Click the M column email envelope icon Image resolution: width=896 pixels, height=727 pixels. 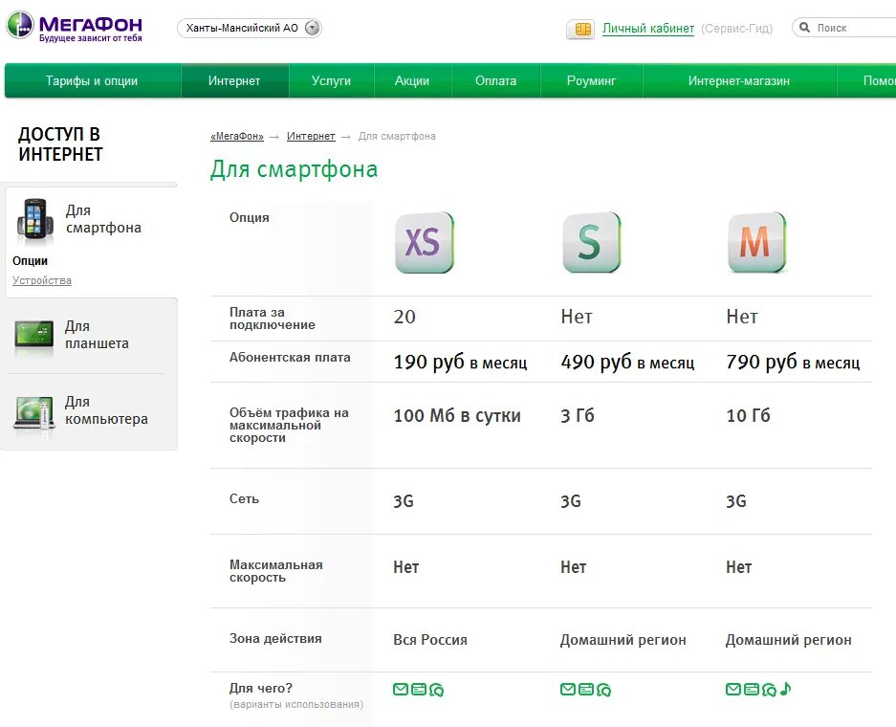[x=733, y=690]
